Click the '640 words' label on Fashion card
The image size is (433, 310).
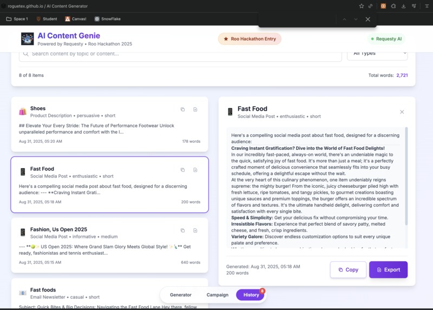pos(191,262)
